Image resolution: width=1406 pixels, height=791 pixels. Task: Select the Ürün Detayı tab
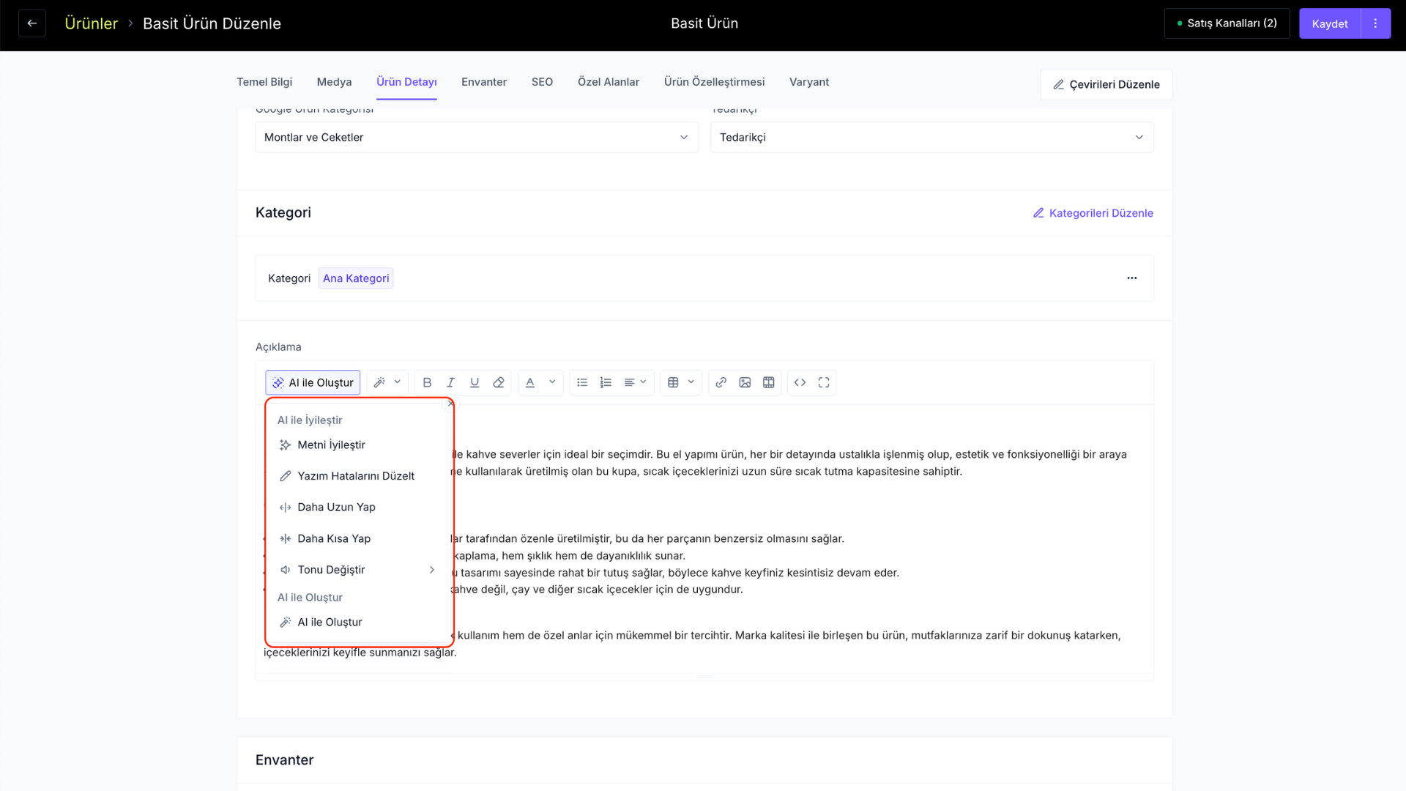pyautogui.click(x=406, y=82)
